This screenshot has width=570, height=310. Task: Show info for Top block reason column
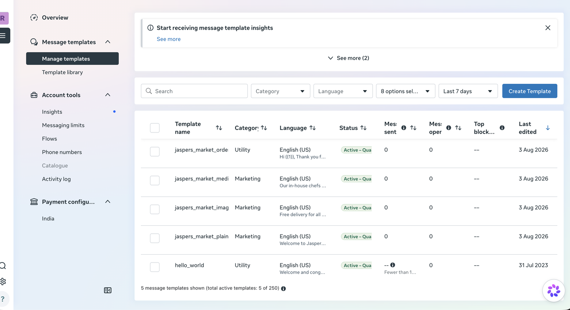coord(502,128)
